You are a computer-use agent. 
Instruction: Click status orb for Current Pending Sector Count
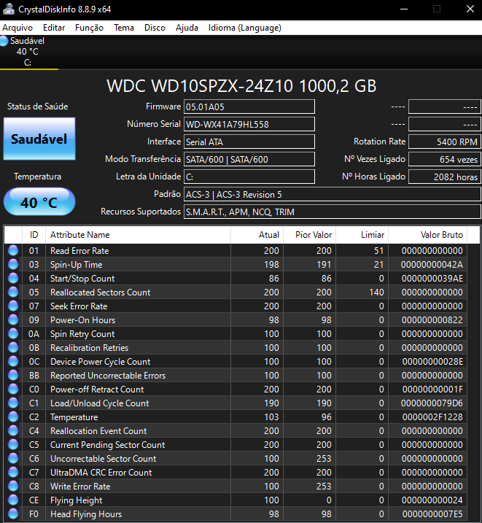coord(13,444)
